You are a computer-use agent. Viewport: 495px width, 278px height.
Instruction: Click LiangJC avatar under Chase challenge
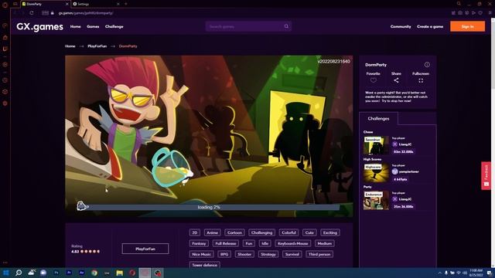click(x=394, y=144)
